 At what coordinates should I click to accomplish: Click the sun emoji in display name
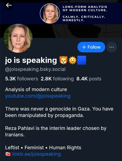tap(72, 60)
